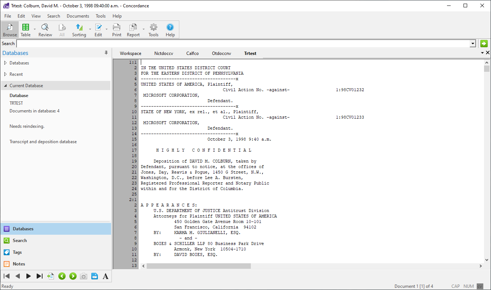Viewport: 491px width, 290px height.
Task: Open the Report tool
Action: click(133, 30)
